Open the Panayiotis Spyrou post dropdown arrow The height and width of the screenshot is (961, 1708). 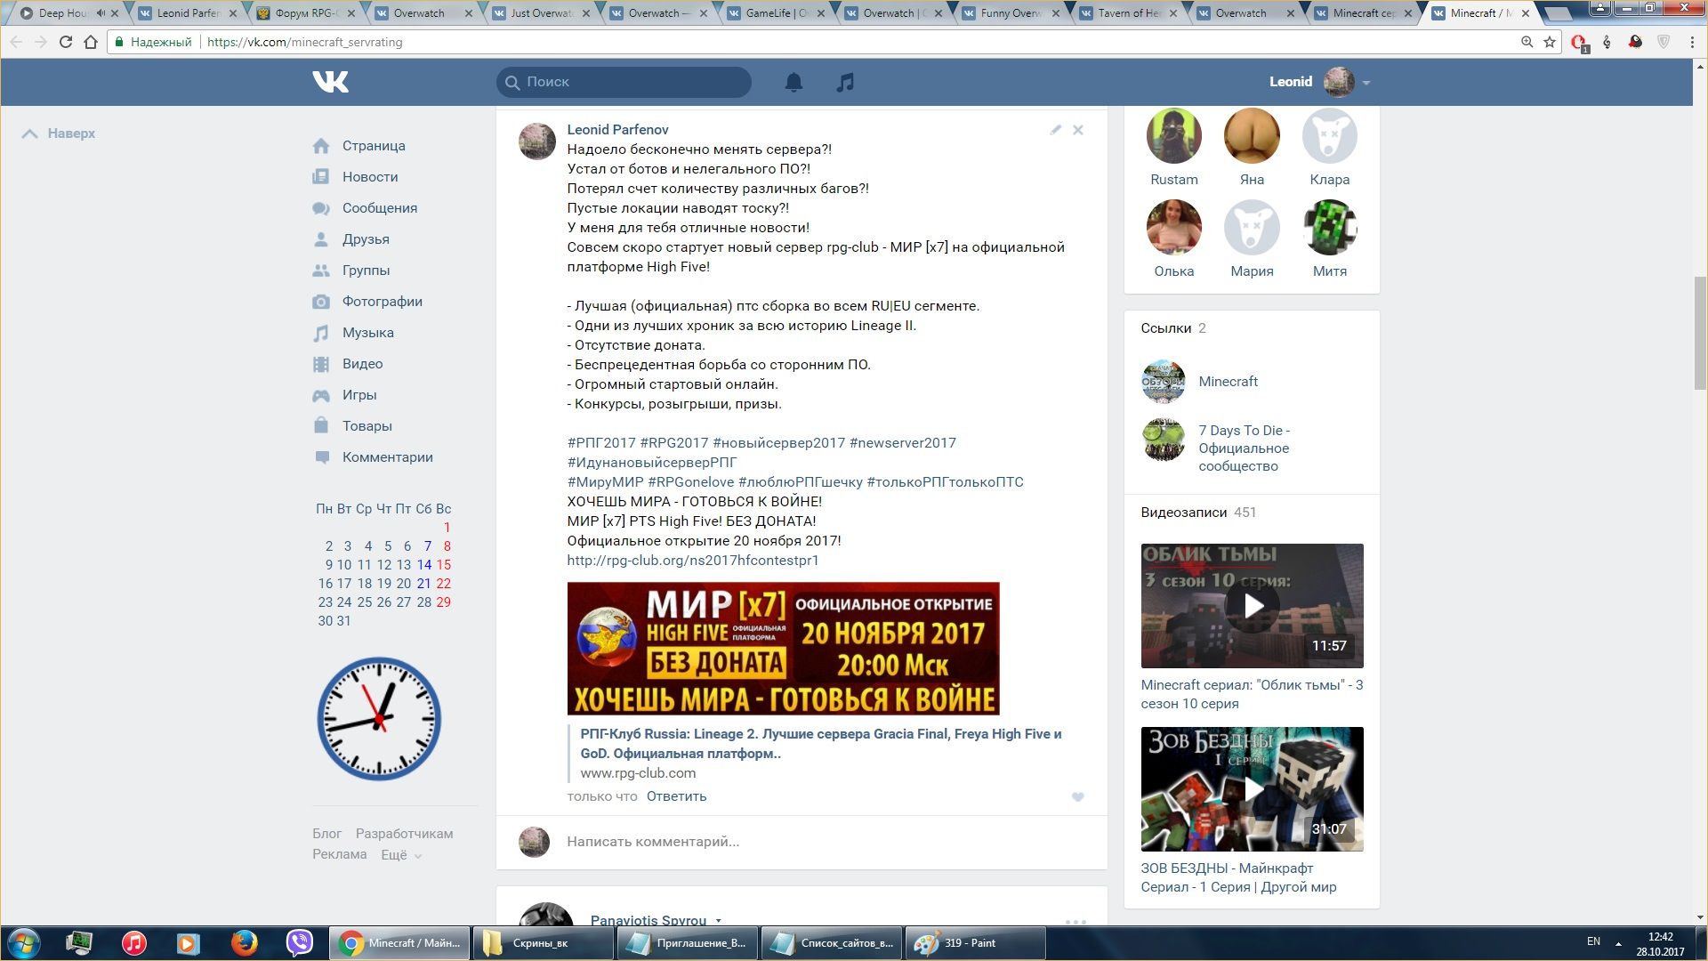(719, 921)
